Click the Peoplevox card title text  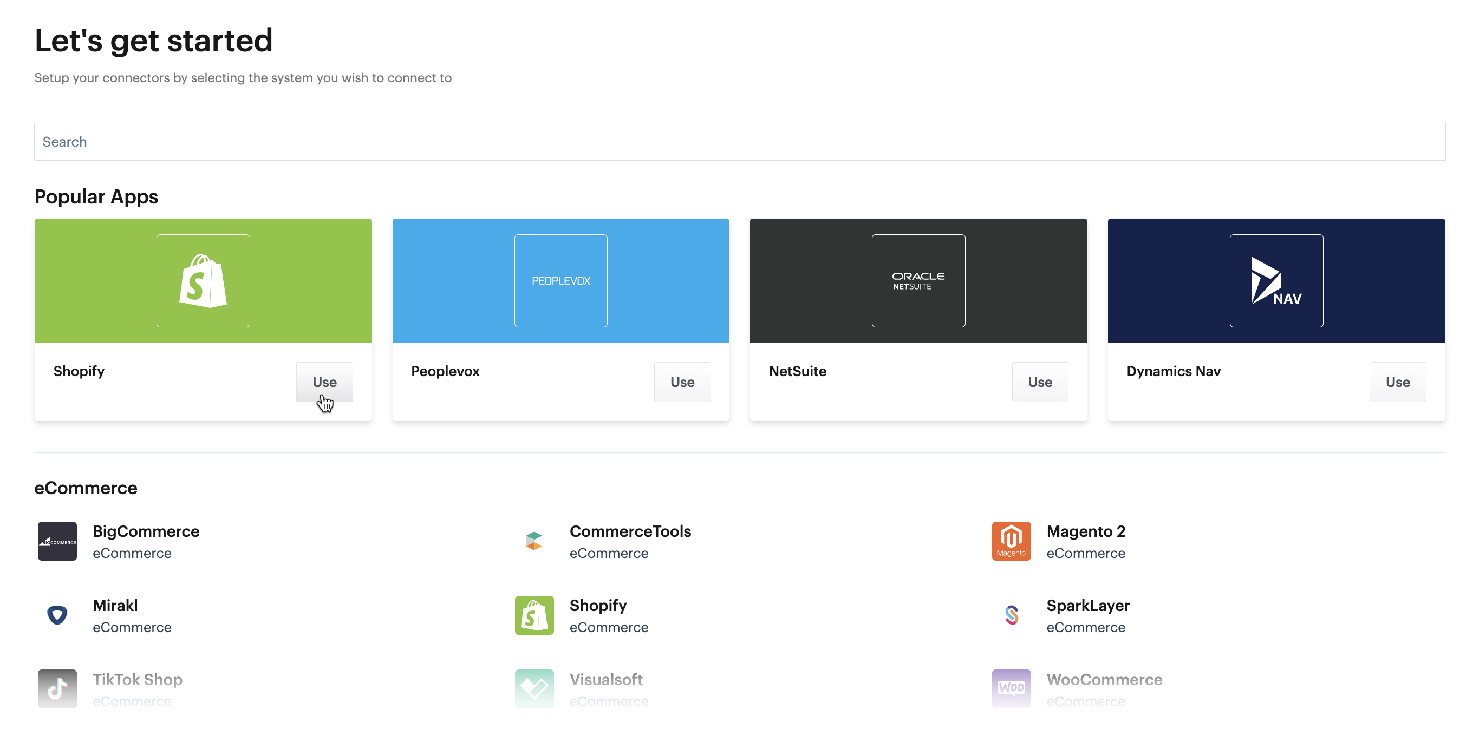446,371
